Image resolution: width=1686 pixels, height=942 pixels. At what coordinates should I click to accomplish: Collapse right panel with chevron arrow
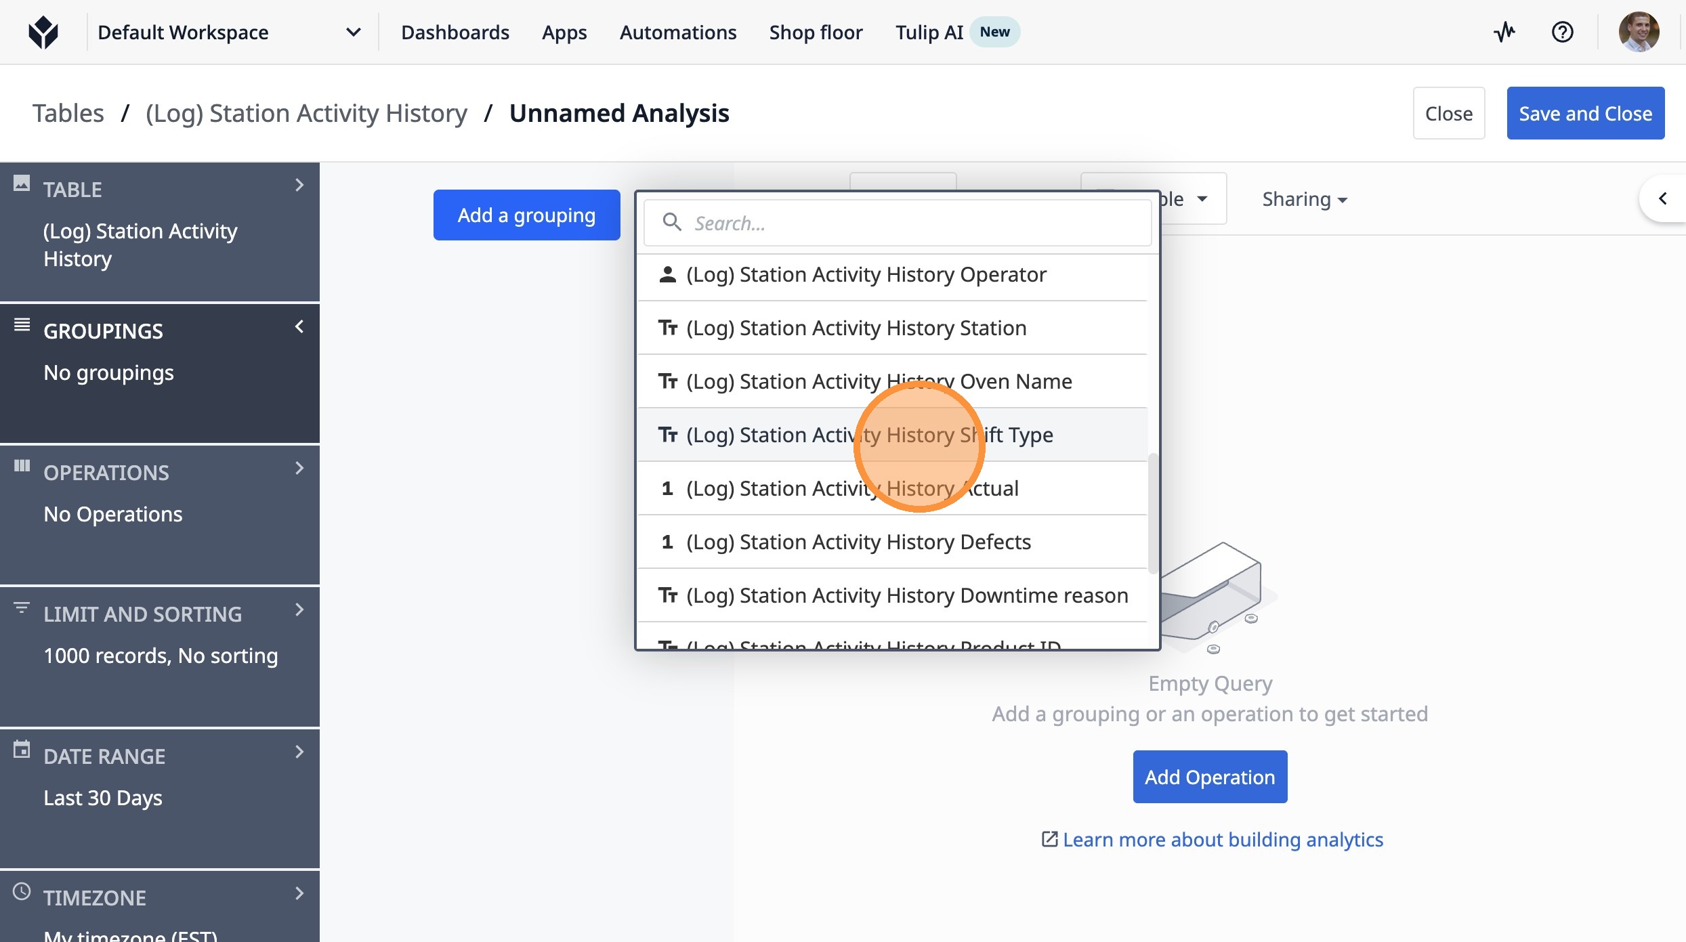coord(1662,198)
